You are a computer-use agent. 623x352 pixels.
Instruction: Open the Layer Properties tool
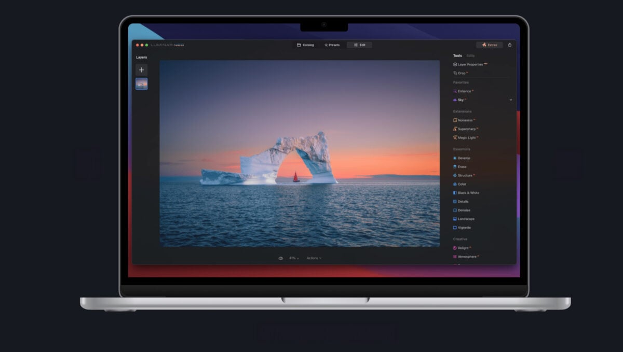[x=470, y=64]
